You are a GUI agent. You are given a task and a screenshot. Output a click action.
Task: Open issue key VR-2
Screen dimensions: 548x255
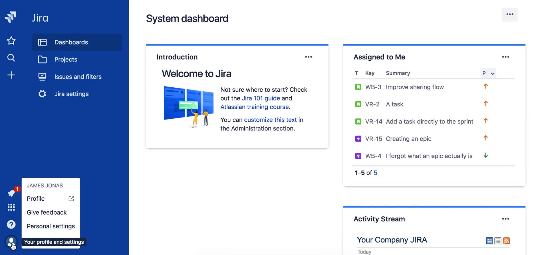[x=372, y=104]
